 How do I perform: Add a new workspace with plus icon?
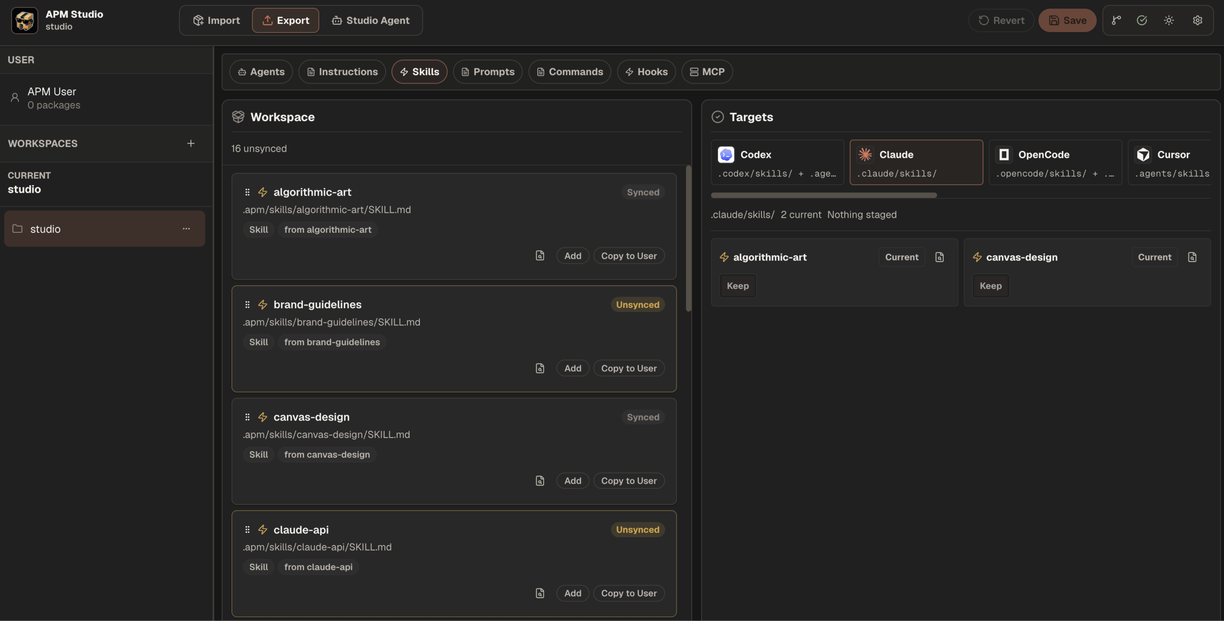[x=191, y=143]
